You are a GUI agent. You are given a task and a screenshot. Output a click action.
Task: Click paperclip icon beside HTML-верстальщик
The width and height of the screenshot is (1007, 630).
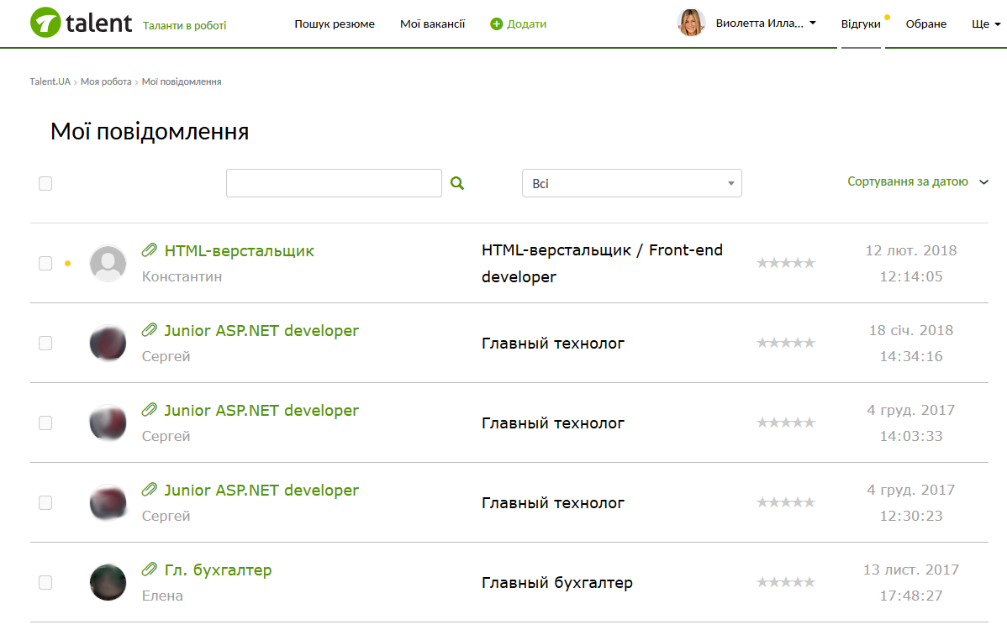150,250
